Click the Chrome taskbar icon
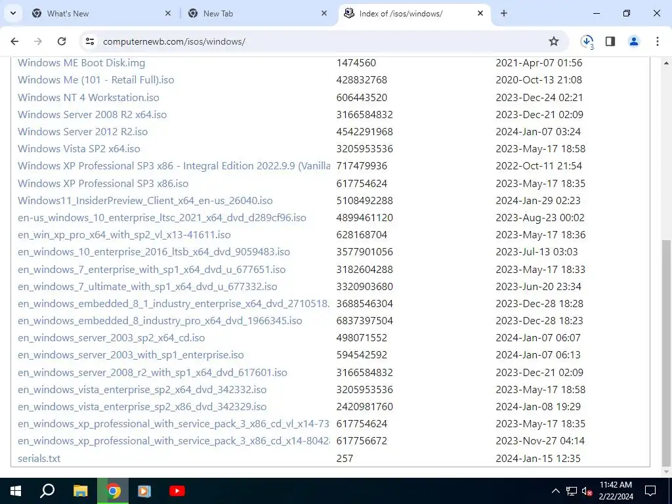The image size is (672, 504). click(x=113, y=491)
